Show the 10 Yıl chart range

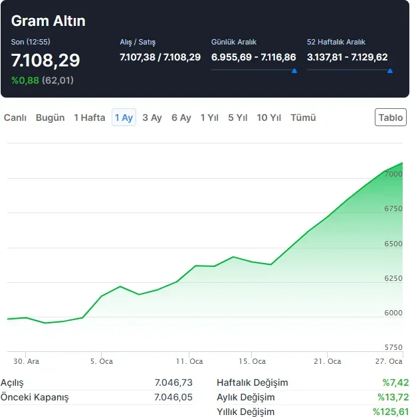(269, 118)
